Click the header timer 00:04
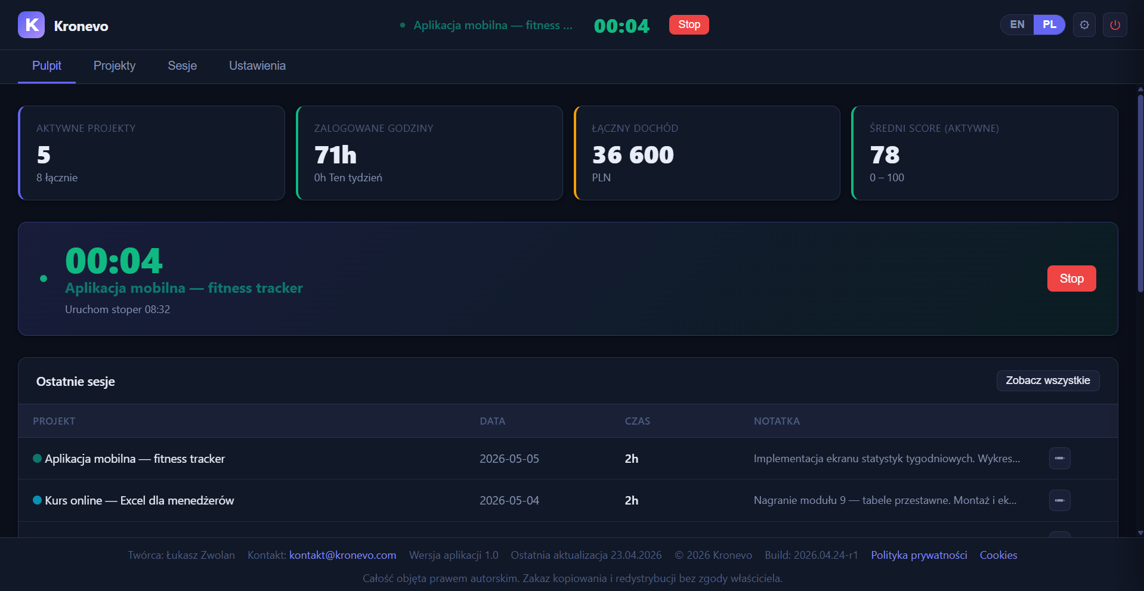This screenshot has width=1144, height=591. coord(622,26)
